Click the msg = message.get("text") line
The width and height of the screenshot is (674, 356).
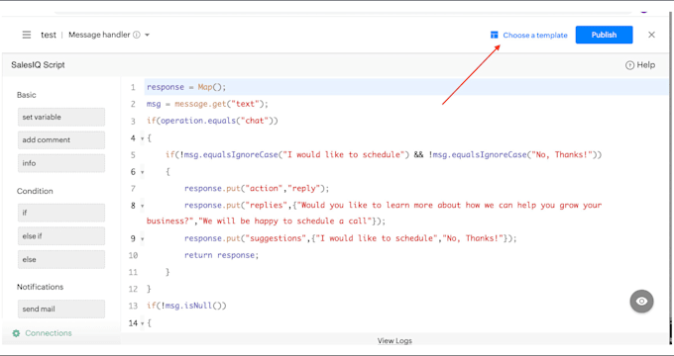point(207,104)
